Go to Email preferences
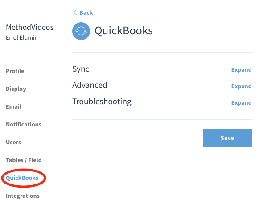The height and width of the screenshot is (208, 259). [14, 107]
